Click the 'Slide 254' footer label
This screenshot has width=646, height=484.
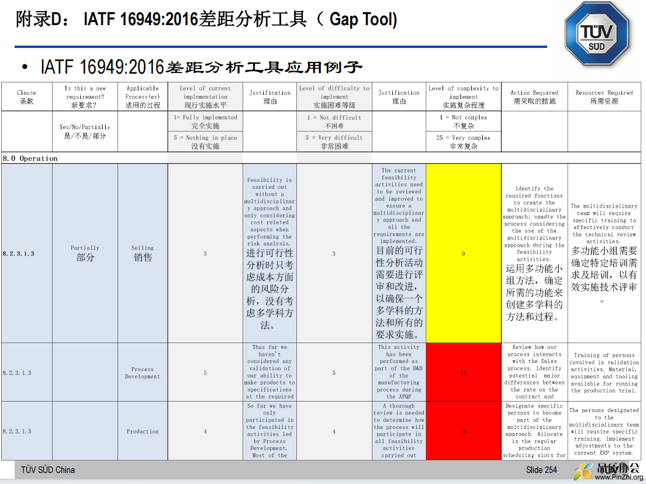coord(541,469)
